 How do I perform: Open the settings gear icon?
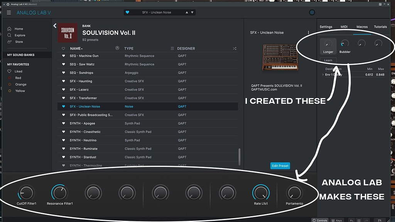(312, 12)
